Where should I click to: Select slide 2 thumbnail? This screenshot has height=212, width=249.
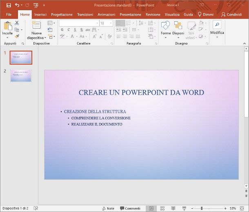(21, 76)
